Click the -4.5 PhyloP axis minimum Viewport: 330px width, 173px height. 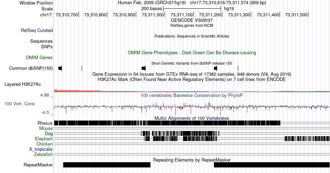pyautogui.click(x=45, y=113)
